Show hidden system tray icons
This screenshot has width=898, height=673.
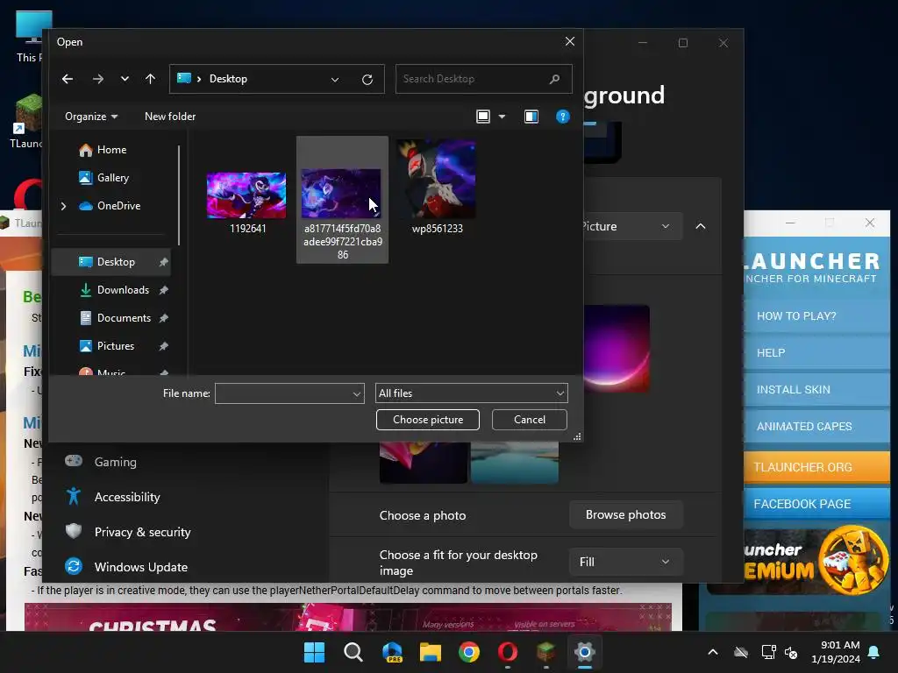[x=713, y=652]
